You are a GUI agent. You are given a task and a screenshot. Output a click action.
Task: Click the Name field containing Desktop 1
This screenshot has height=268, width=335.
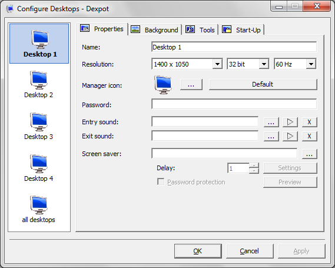(234, 47)
